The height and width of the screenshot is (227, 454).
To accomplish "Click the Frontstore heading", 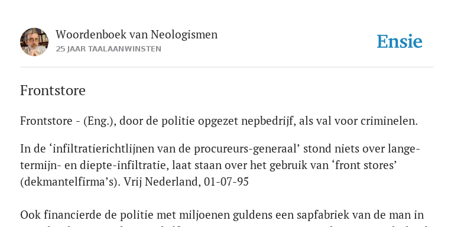I will tap(53, 90).
